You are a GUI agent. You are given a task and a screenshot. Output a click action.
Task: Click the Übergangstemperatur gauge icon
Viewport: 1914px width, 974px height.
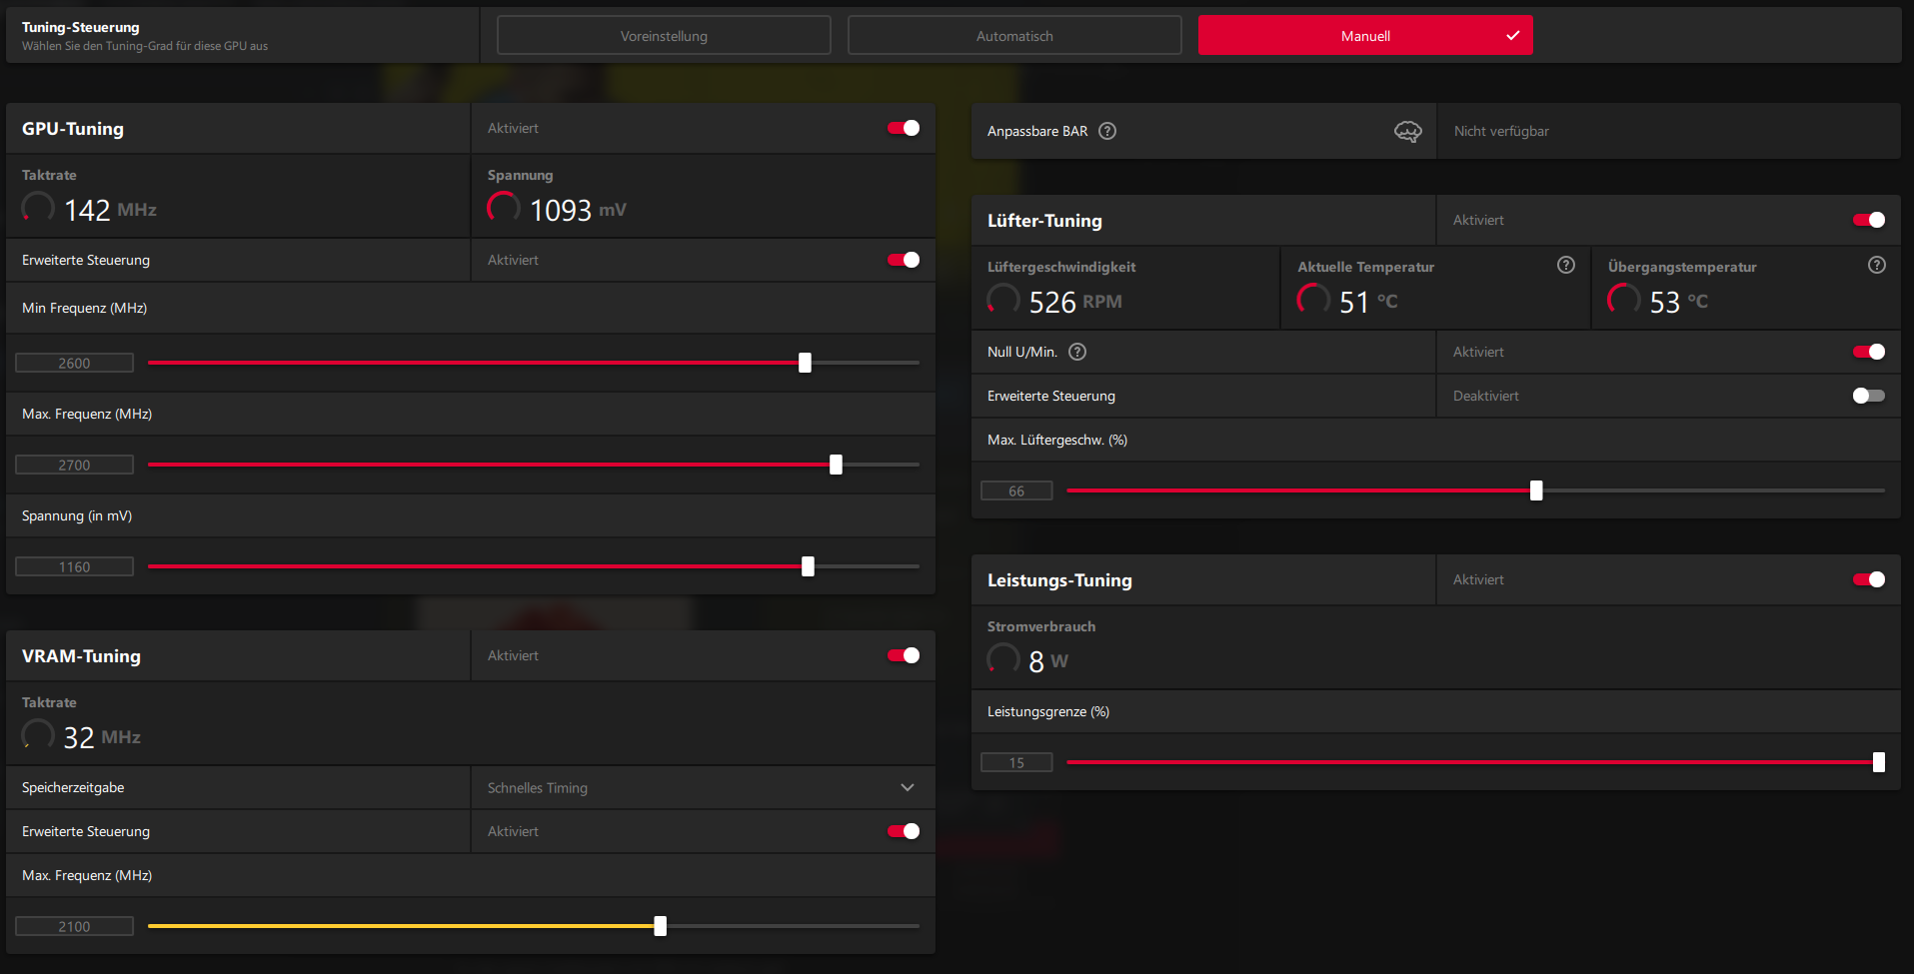[1624, 300]
